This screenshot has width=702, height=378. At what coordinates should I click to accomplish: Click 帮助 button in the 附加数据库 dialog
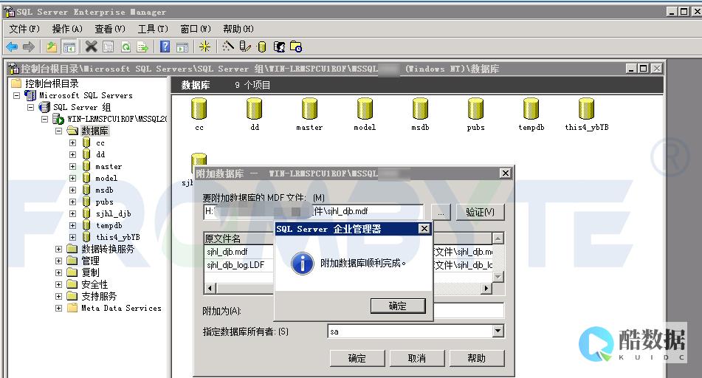[x=477, y=358]
